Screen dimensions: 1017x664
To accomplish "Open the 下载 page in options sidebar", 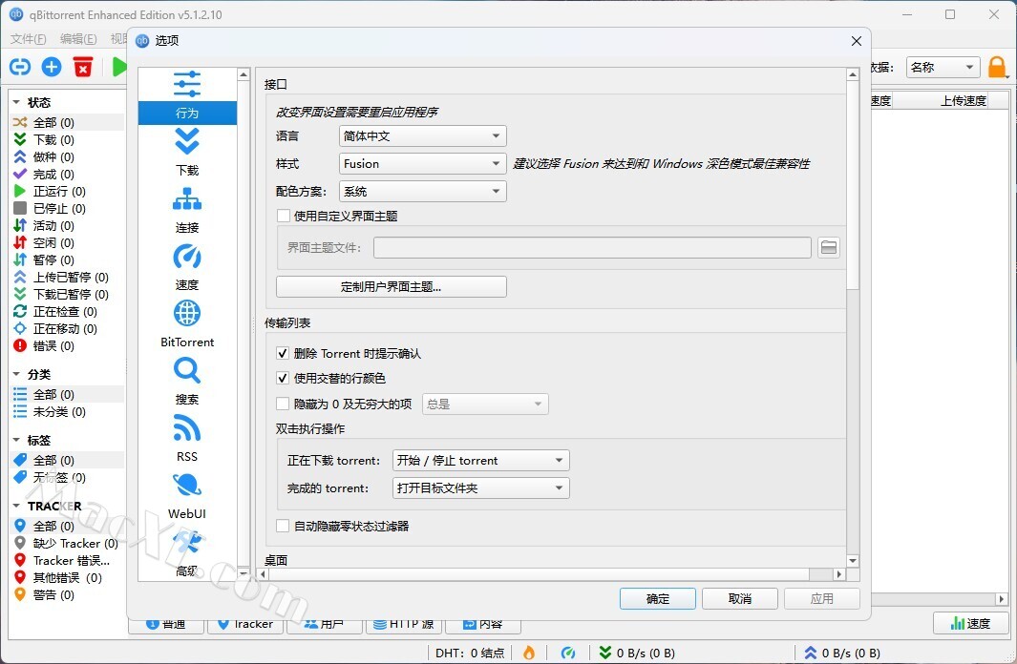I will click(187, 153).
